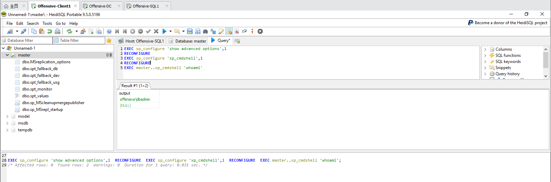Run the query with blue play icon
This screenshot has height=182, width=551.
(x=164, y=31)
